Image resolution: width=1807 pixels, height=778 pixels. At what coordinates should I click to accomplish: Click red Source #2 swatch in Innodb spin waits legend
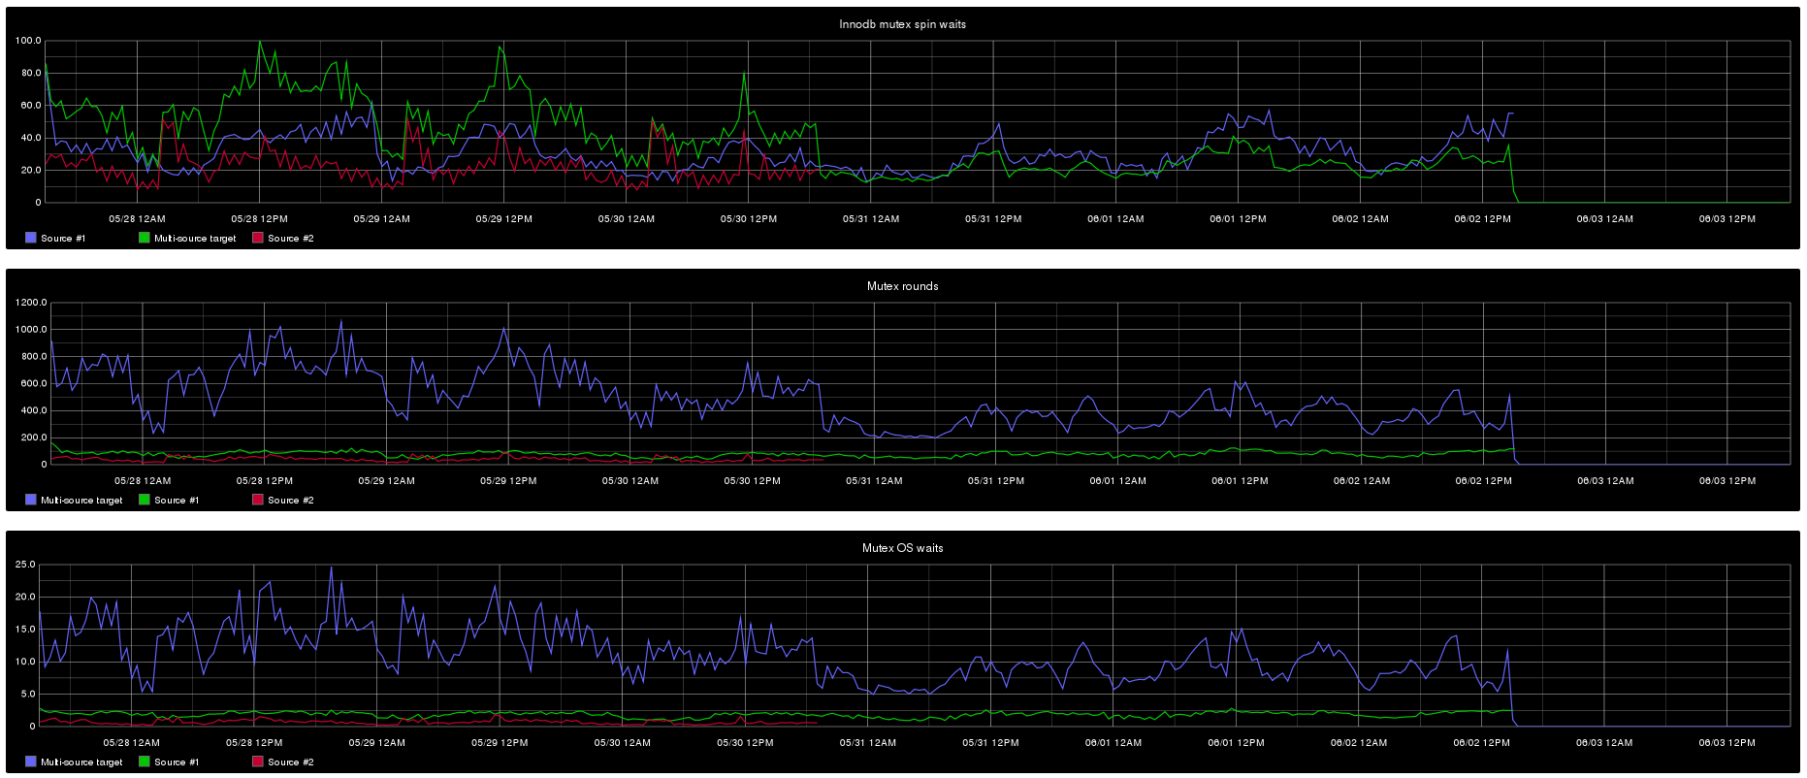tap(258, 238)
